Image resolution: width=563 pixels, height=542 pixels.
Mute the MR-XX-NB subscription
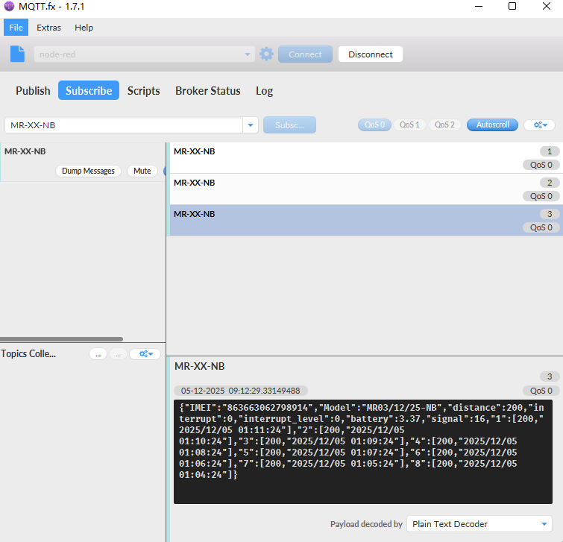coord(142,171)
